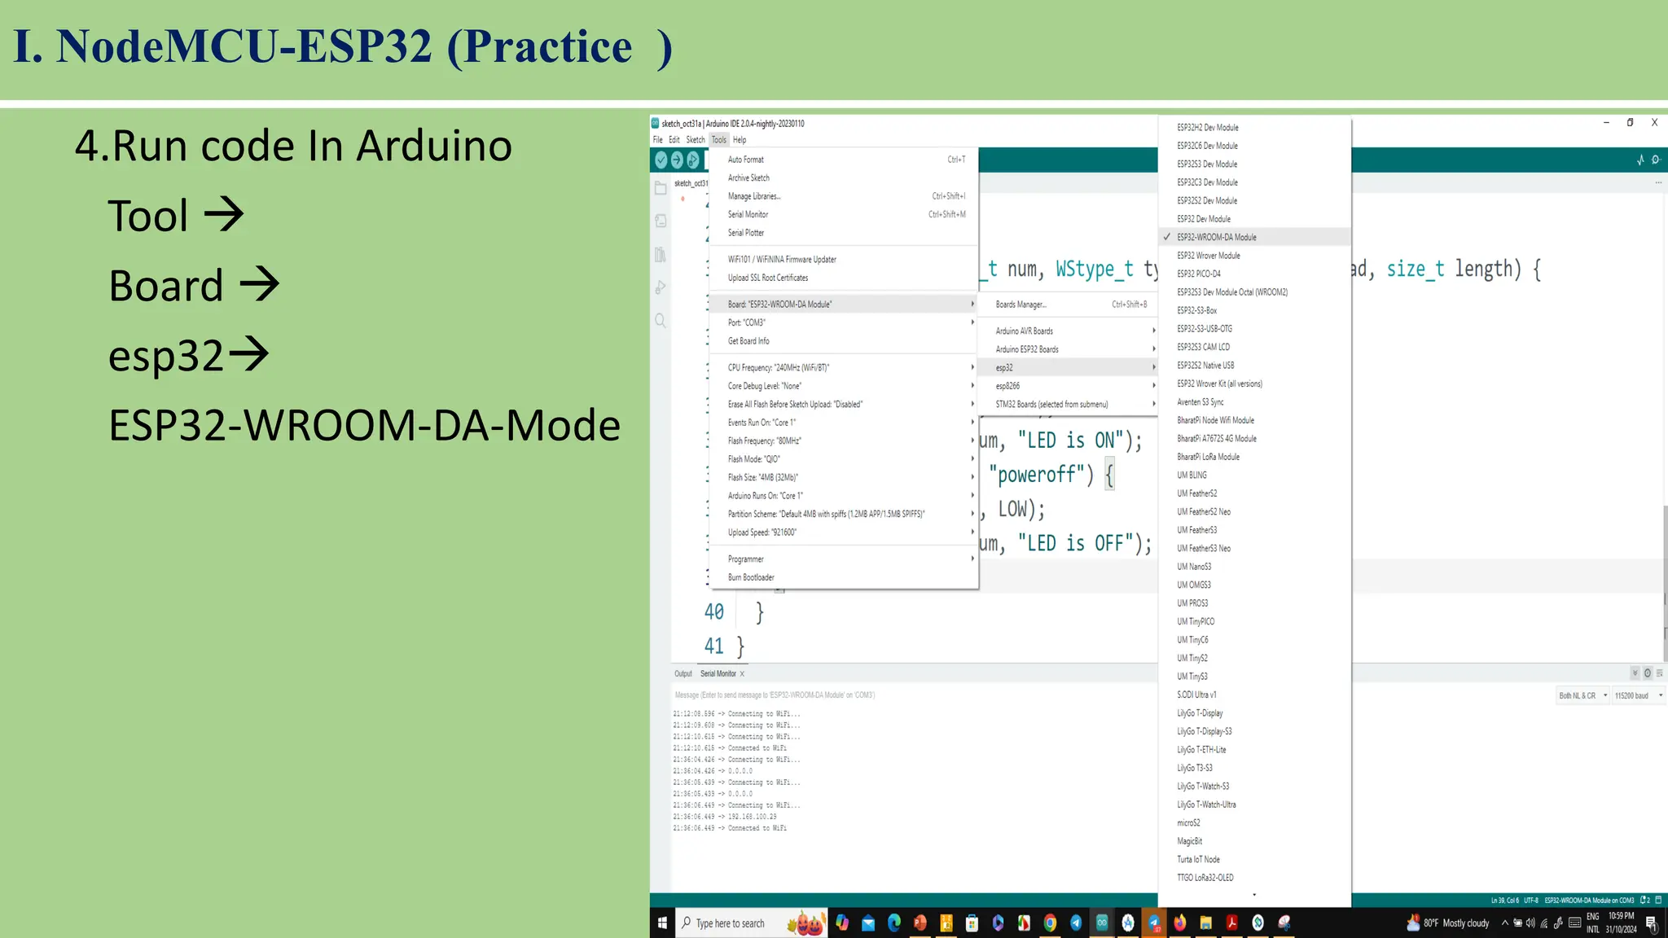Image resolution: width=1668 pixels, height=938 pixels.
Task: Start debugging with the Debug toolbar icon
Action: 693,160
